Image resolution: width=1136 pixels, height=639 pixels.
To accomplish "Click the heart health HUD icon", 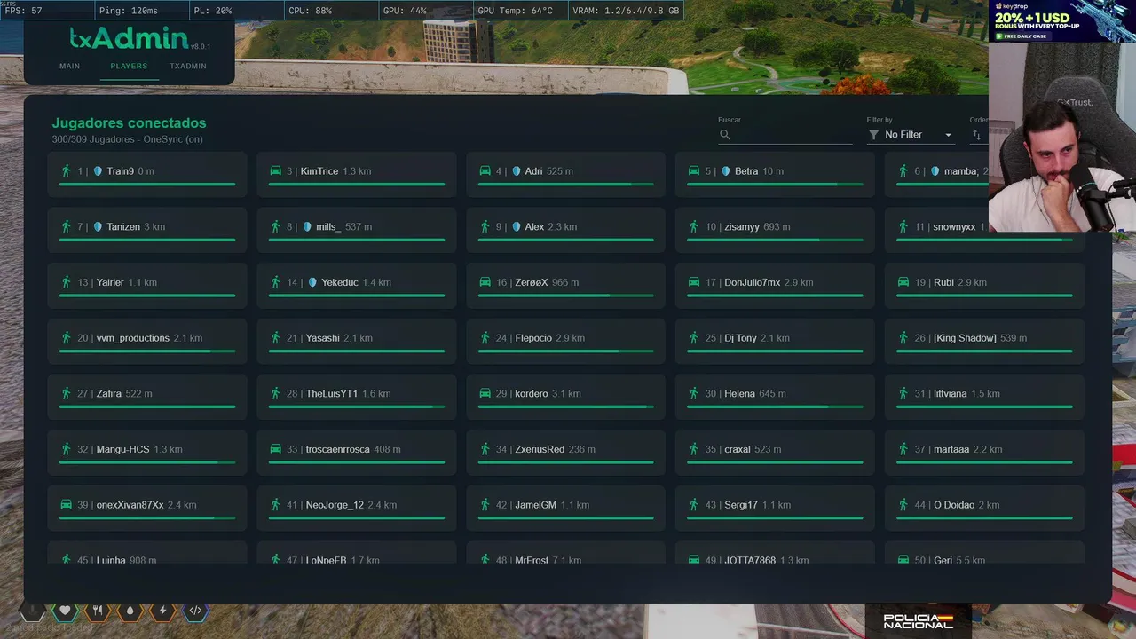I will pos(65,611).
